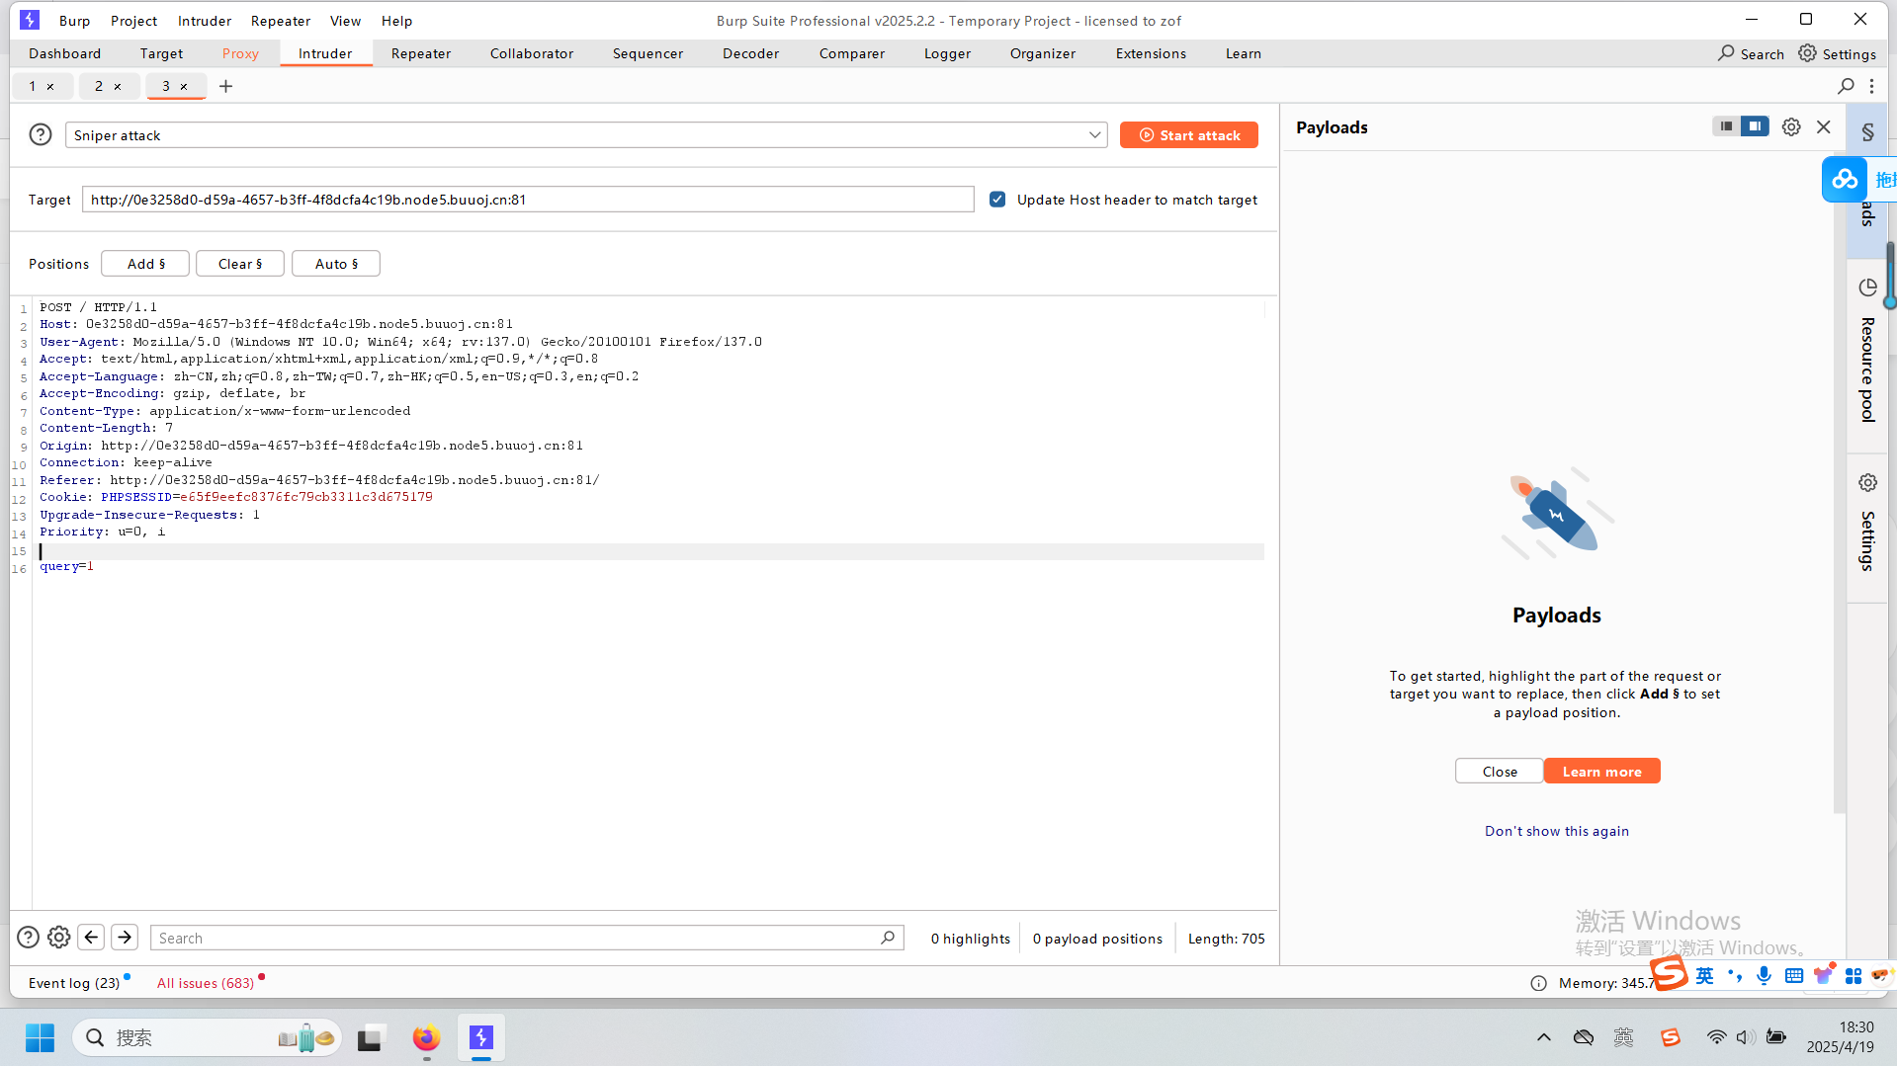The width and height of the screenshot is (1897, 1066).
Task: Click the blue cloud upload widget
Action: point(1845,179)
